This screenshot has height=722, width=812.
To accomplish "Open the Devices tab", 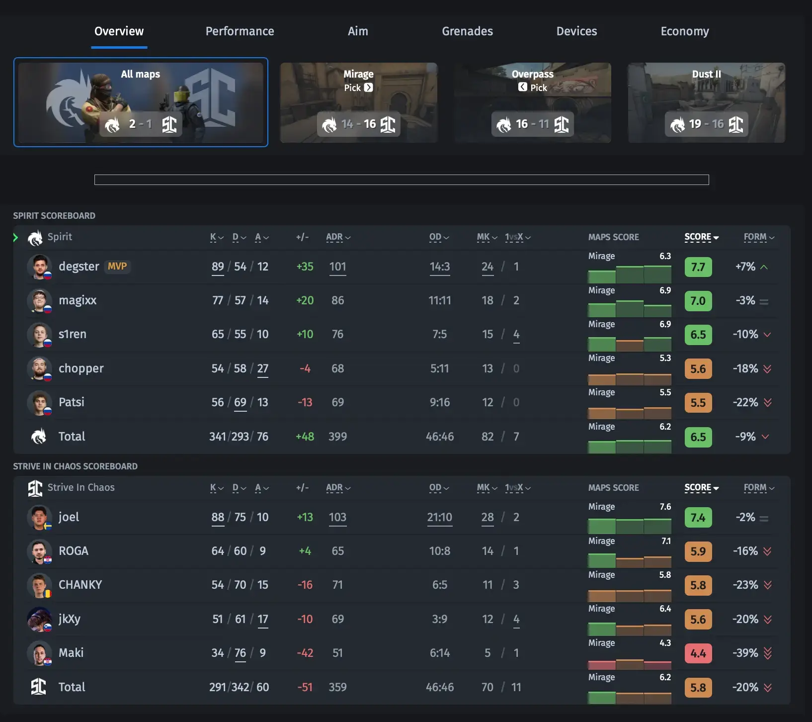I will pyautogui.click(x=576, y=31).
